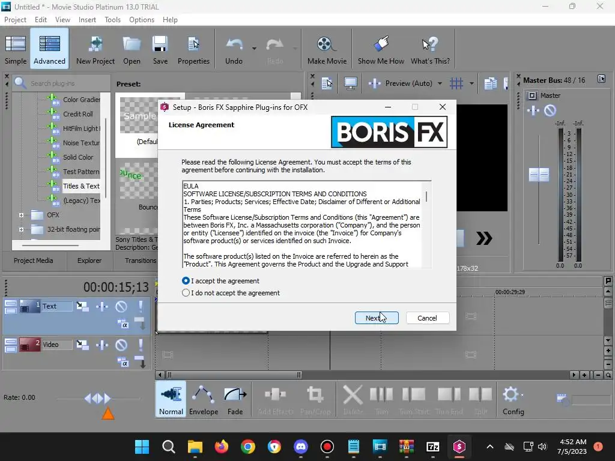Click the playback Rate slider
Image resolution: width=615 pixels, height=461 pixels.
(x=98, y=399)
